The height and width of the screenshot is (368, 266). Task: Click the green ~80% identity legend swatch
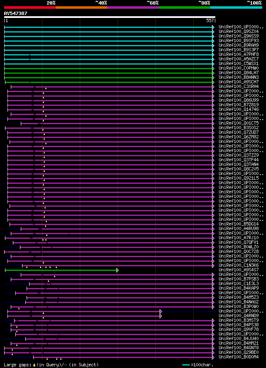click(x=185, y=8)
